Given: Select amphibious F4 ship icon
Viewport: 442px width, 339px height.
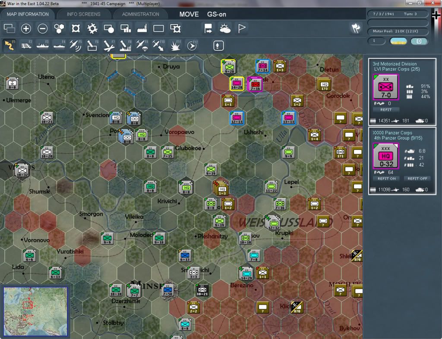Looking at the screenshot, I should click(59, 45).
